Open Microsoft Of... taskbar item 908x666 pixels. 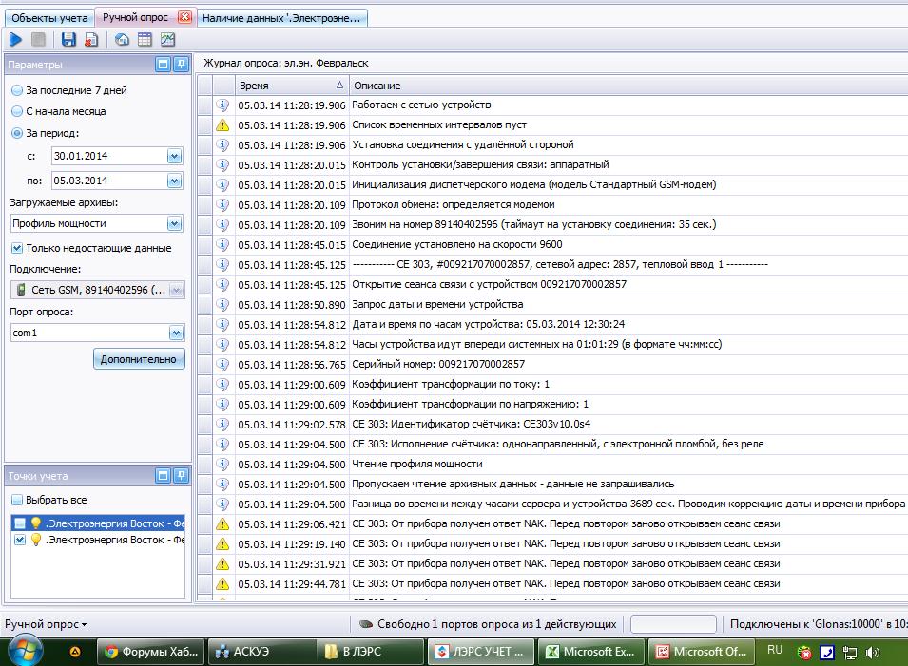click(x=702, y=652)
